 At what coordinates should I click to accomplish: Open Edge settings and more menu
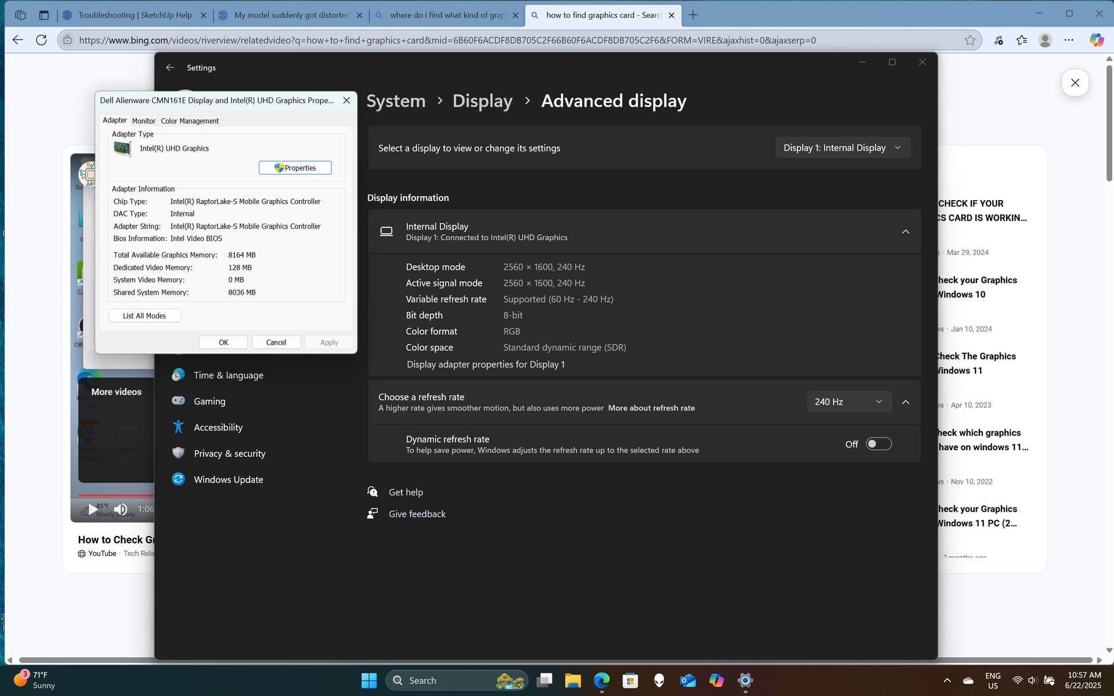coord(1069,40)
